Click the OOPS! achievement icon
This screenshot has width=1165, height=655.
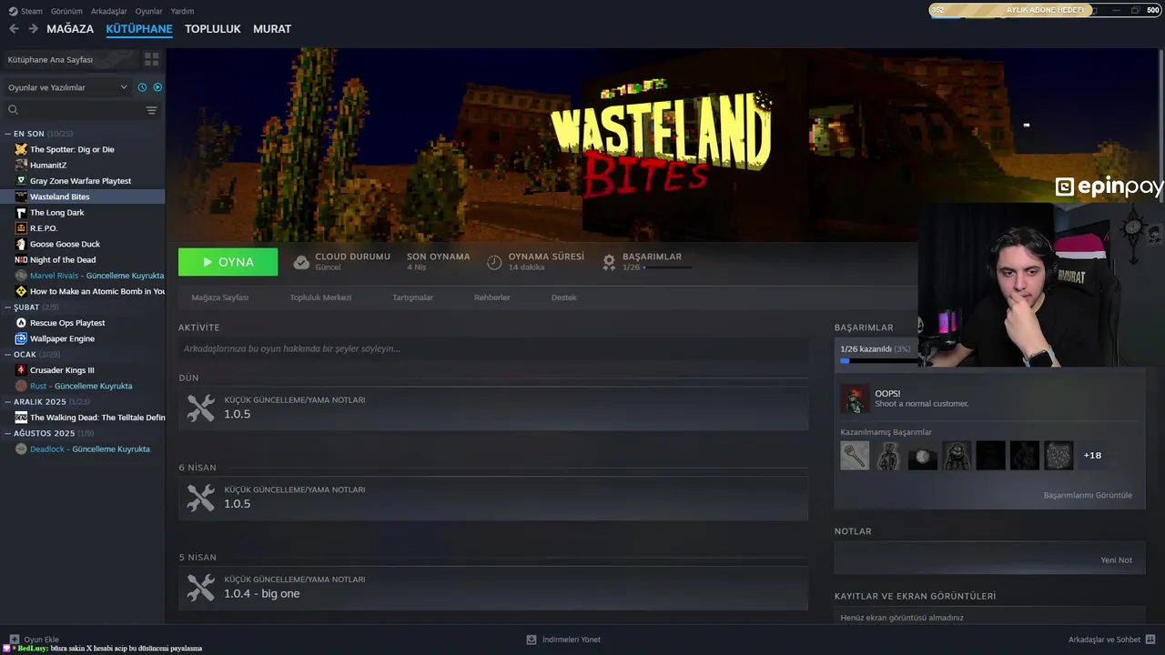pyautogui.click(x=855, y=398)
